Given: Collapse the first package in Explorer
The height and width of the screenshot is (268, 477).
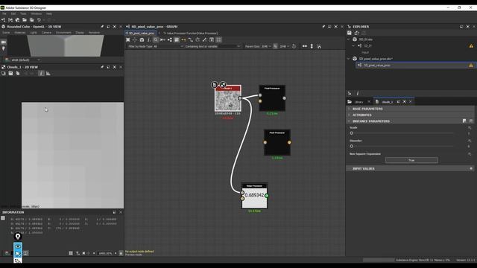Looking at the screenshot, I should [349, 39].
